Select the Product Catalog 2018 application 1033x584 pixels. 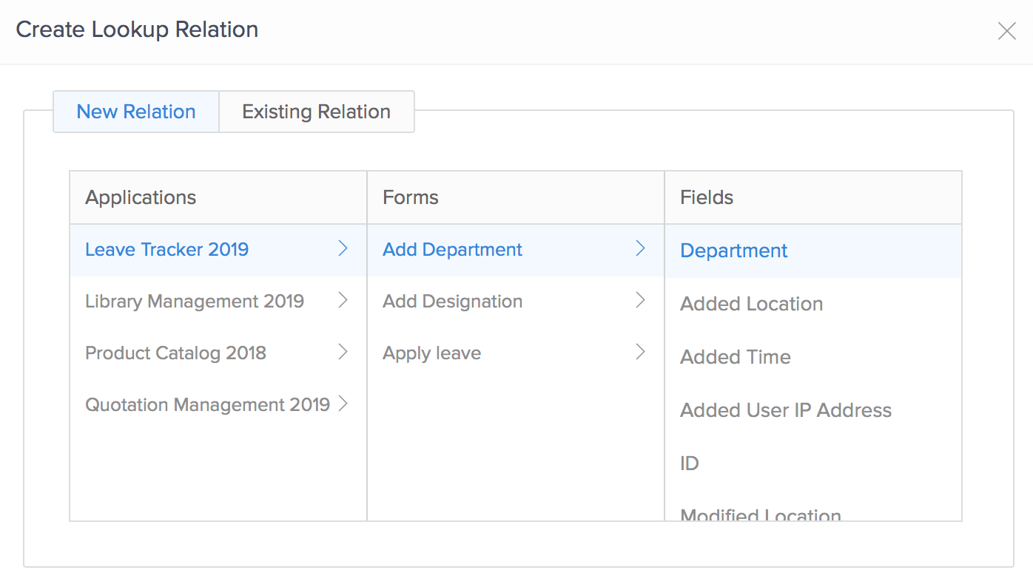(x=175, y=353)
